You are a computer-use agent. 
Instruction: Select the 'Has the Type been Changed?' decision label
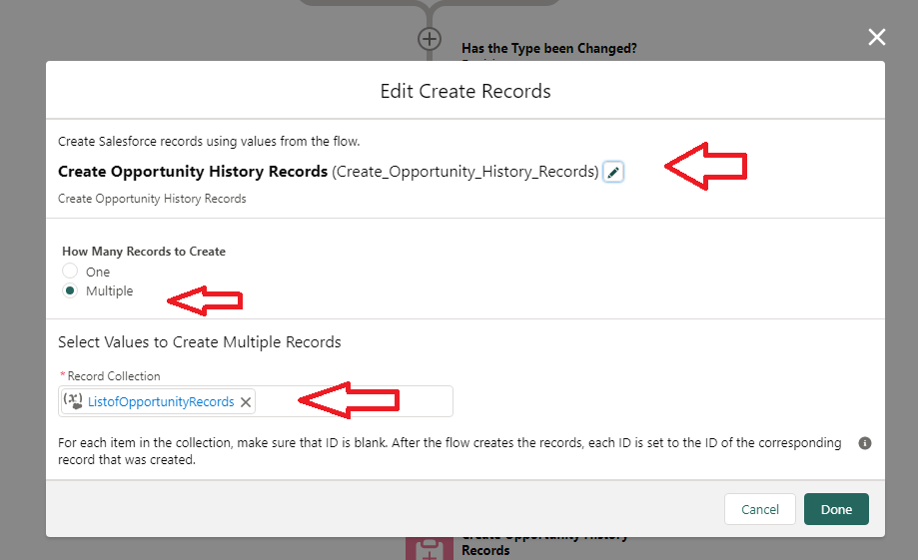[548, 48]
